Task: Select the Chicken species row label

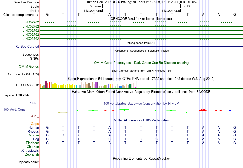Action: pyautogui.click(x=33, y=147)
